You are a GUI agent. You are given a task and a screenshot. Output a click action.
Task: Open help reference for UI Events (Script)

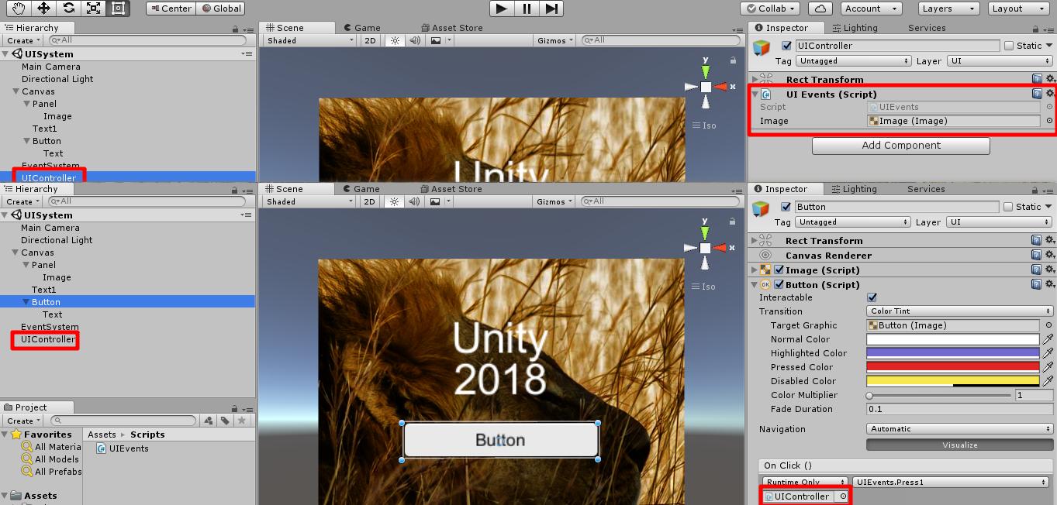click(1037, 94)
